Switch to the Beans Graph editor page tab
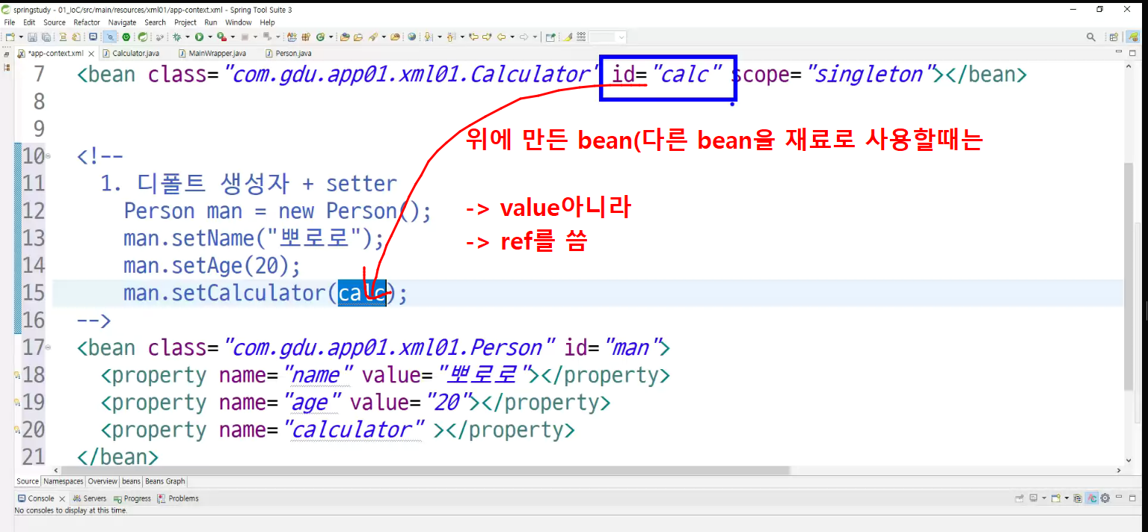The width and height of the screenshot is (1148, 532). pos(165,481)
